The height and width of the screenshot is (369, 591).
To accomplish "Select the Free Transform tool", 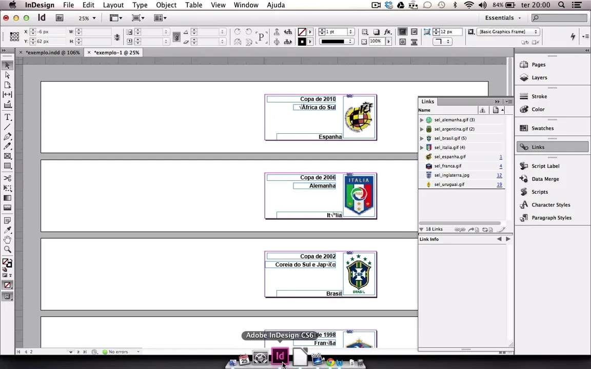I will 7,188.
